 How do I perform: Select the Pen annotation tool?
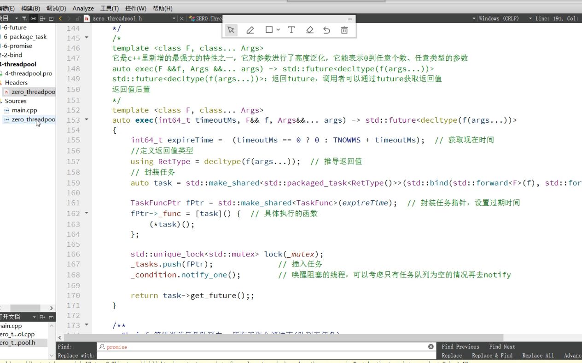[250, 29]
